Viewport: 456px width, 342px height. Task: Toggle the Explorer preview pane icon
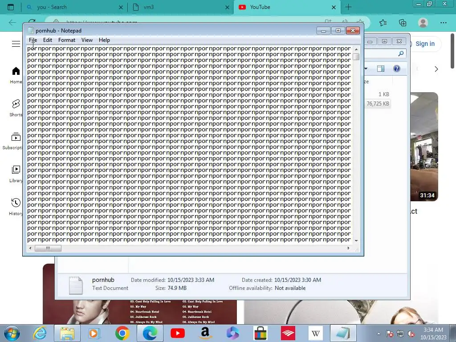[381, 69]
